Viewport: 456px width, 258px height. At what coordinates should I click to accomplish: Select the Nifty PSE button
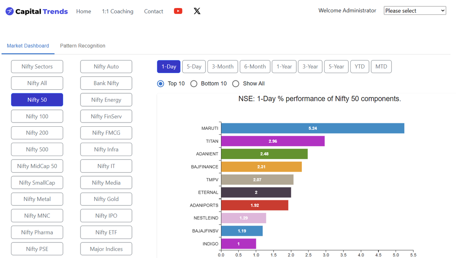tap(37, 249)
